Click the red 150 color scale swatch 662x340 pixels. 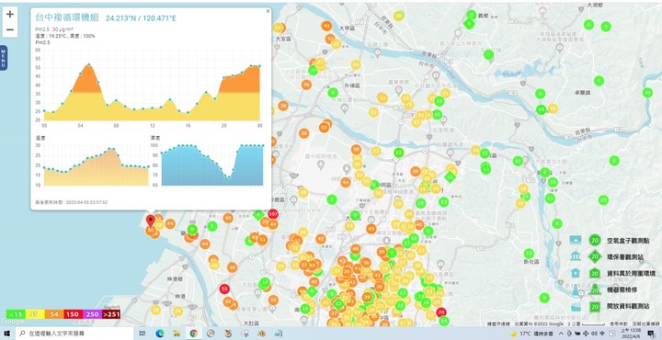(74, 314)
